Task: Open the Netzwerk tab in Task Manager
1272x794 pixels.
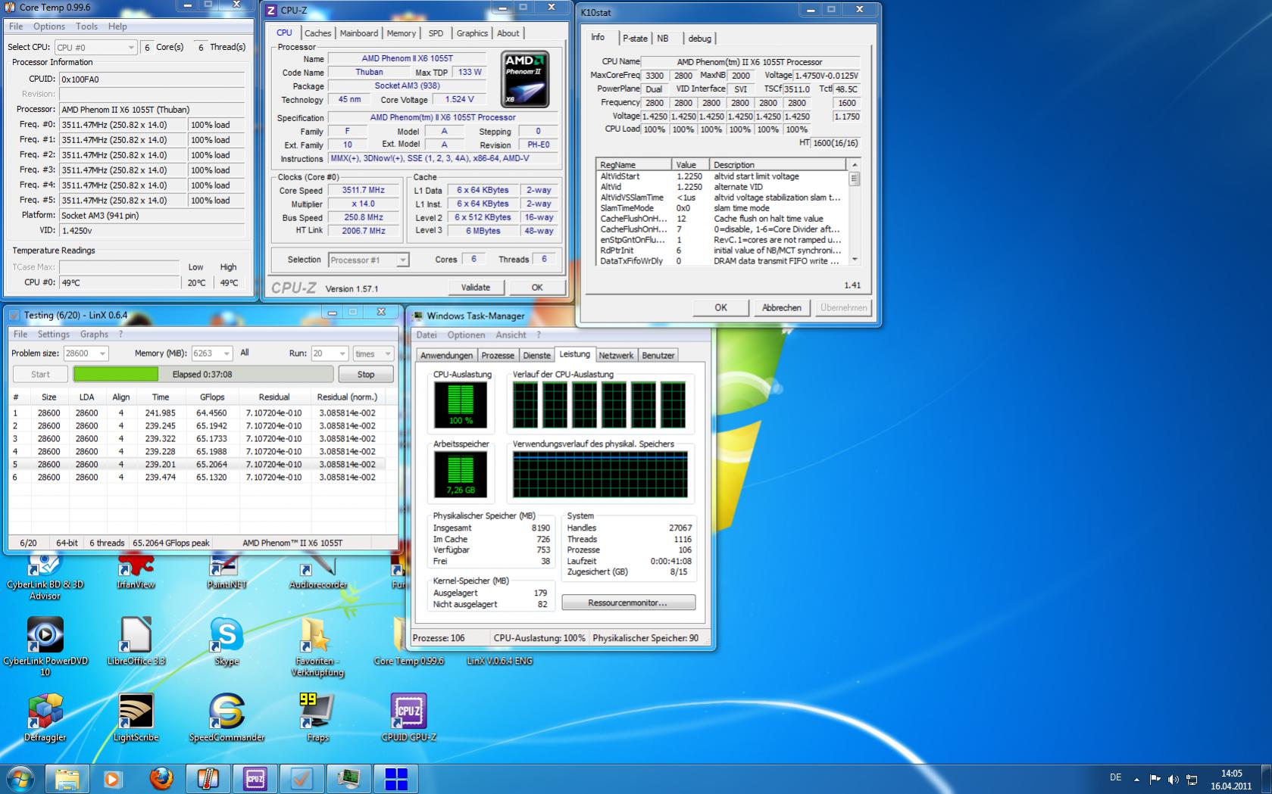Action: [x=616, y=355]
